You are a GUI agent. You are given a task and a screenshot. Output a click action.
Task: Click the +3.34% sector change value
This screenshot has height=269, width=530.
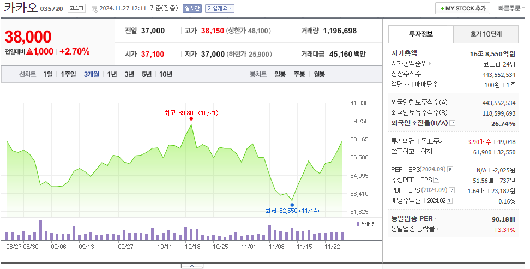pyautogui.click(x=505, y=230)
